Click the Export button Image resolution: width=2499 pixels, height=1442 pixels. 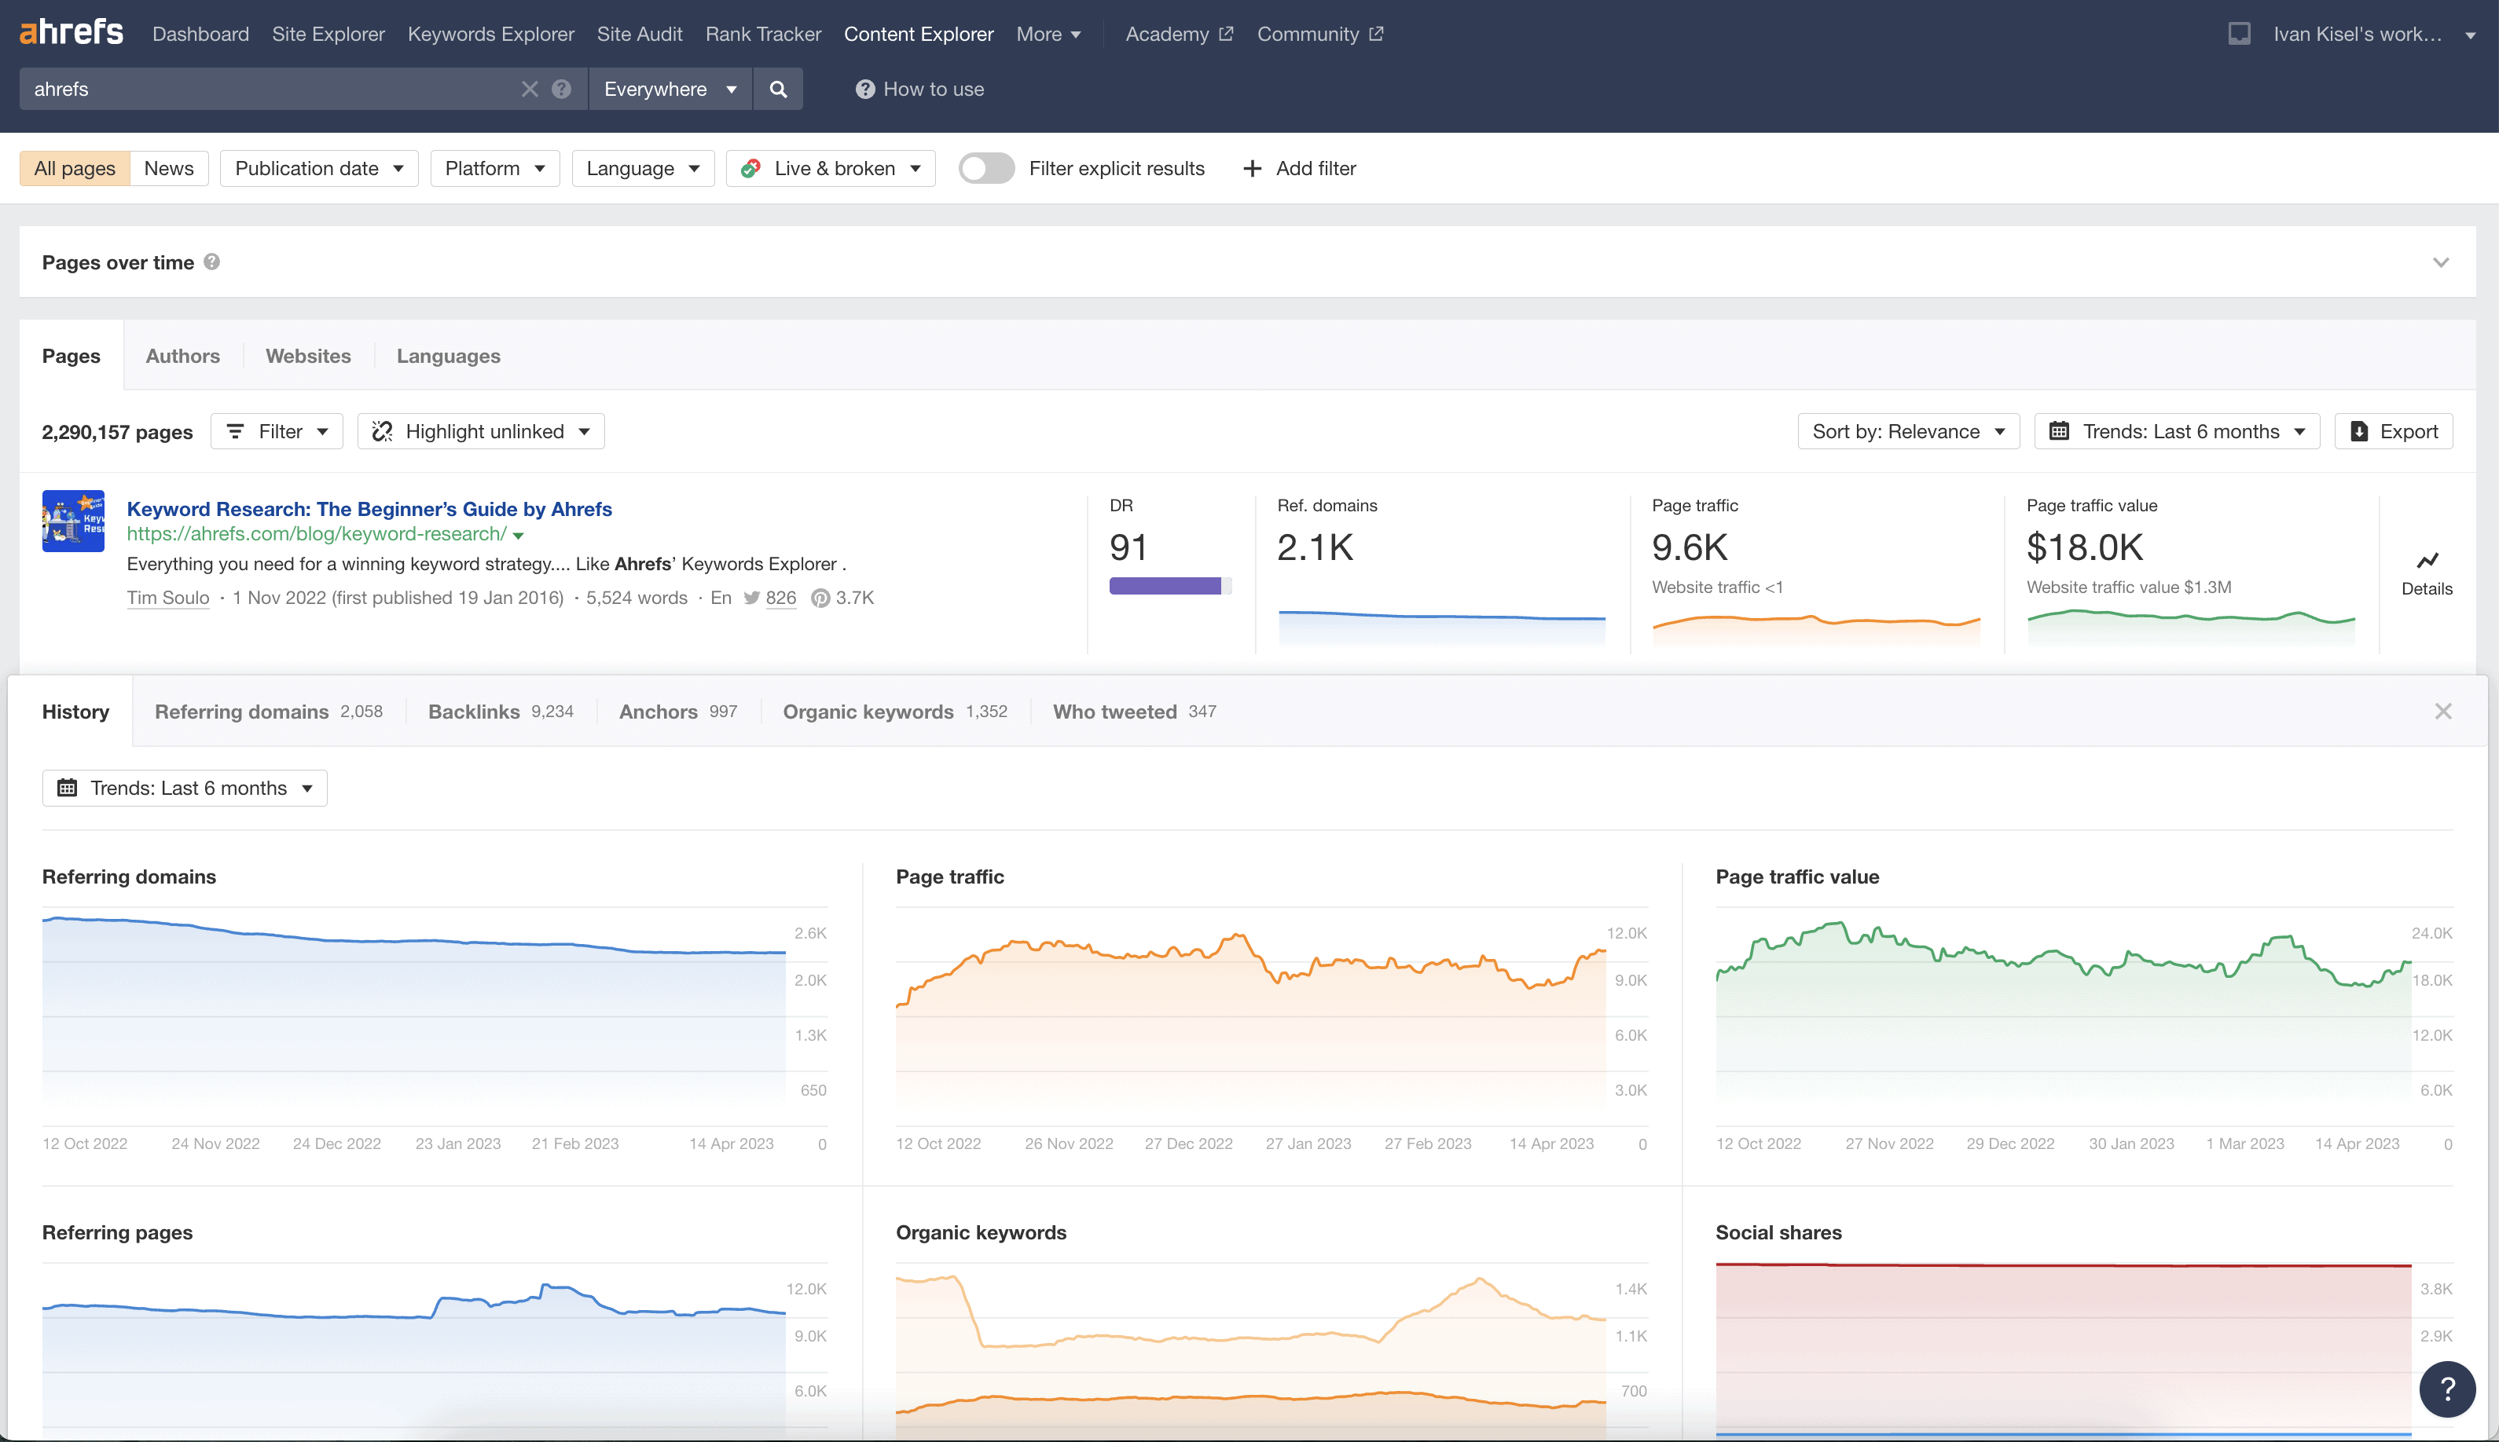(2393, 431)
